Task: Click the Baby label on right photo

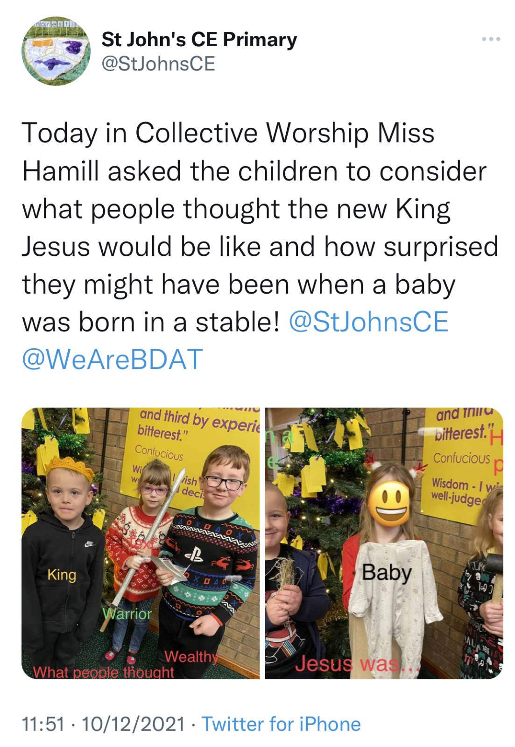Action: (x=387, y=572)
